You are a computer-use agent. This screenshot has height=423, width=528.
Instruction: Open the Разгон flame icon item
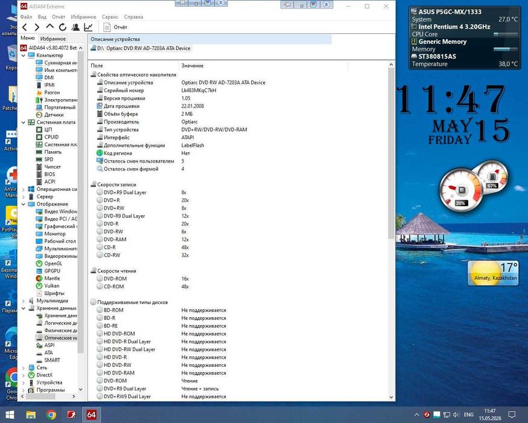point(39,92)
